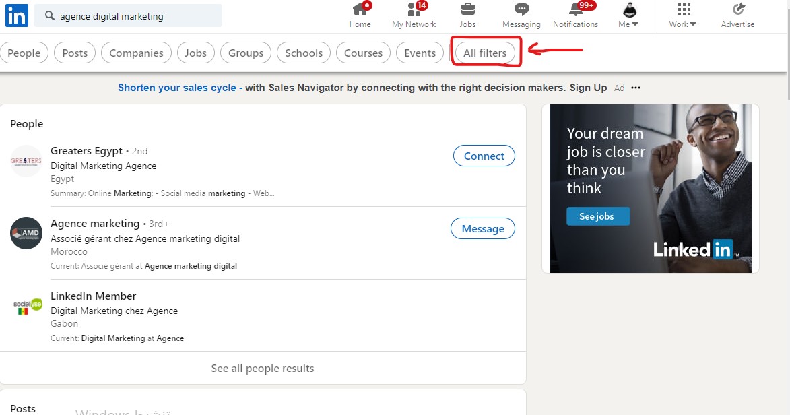Filter results by People
Image resolution: width=790 pixels, height=415 pixels.
point(24,53)
